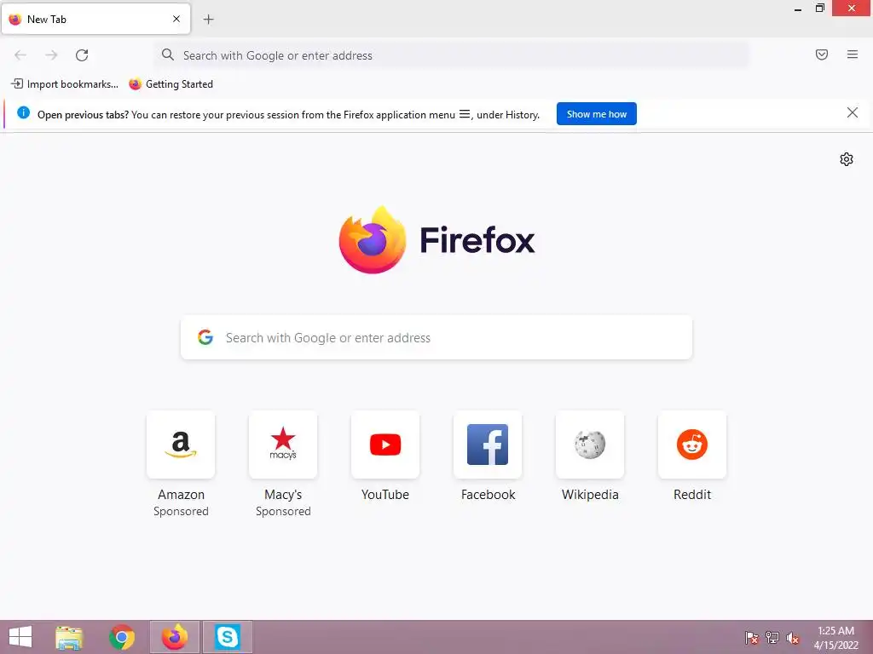
Task: Focus the center Google search box
Action: 436,337
